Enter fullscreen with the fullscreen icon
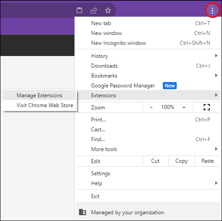Image resolution: width=222 pixels, height=221 pixels. pyautogui.click(x=207, y=107)
